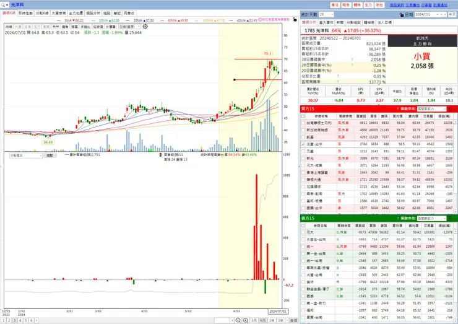The height and width of the screenshot is (324, 458).
Task: Switch to the 分點K線 tab
Action: click(x=42, y=13)
